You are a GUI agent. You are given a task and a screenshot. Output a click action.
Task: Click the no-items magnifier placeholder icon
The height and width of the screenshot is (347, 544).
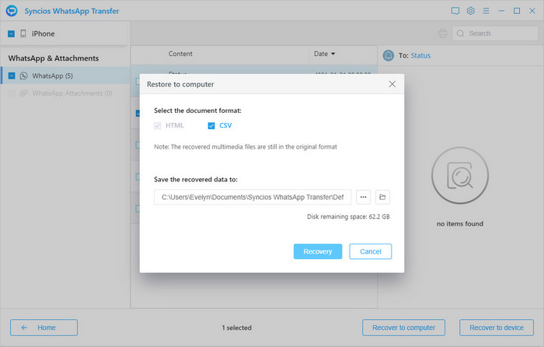coord(460,175)
